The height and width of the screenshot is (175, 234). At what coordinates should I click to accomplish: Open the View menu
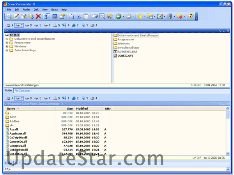click(x=45, y=10)
